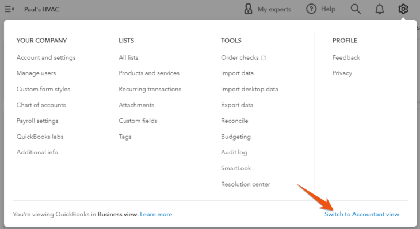Screen dimensions: 420x229
Task: Open SmartLook
Action: click(236, 168)
